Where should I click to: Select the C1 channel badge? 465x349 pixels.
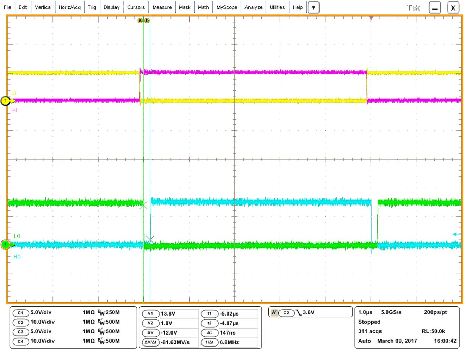pos(21,313)
